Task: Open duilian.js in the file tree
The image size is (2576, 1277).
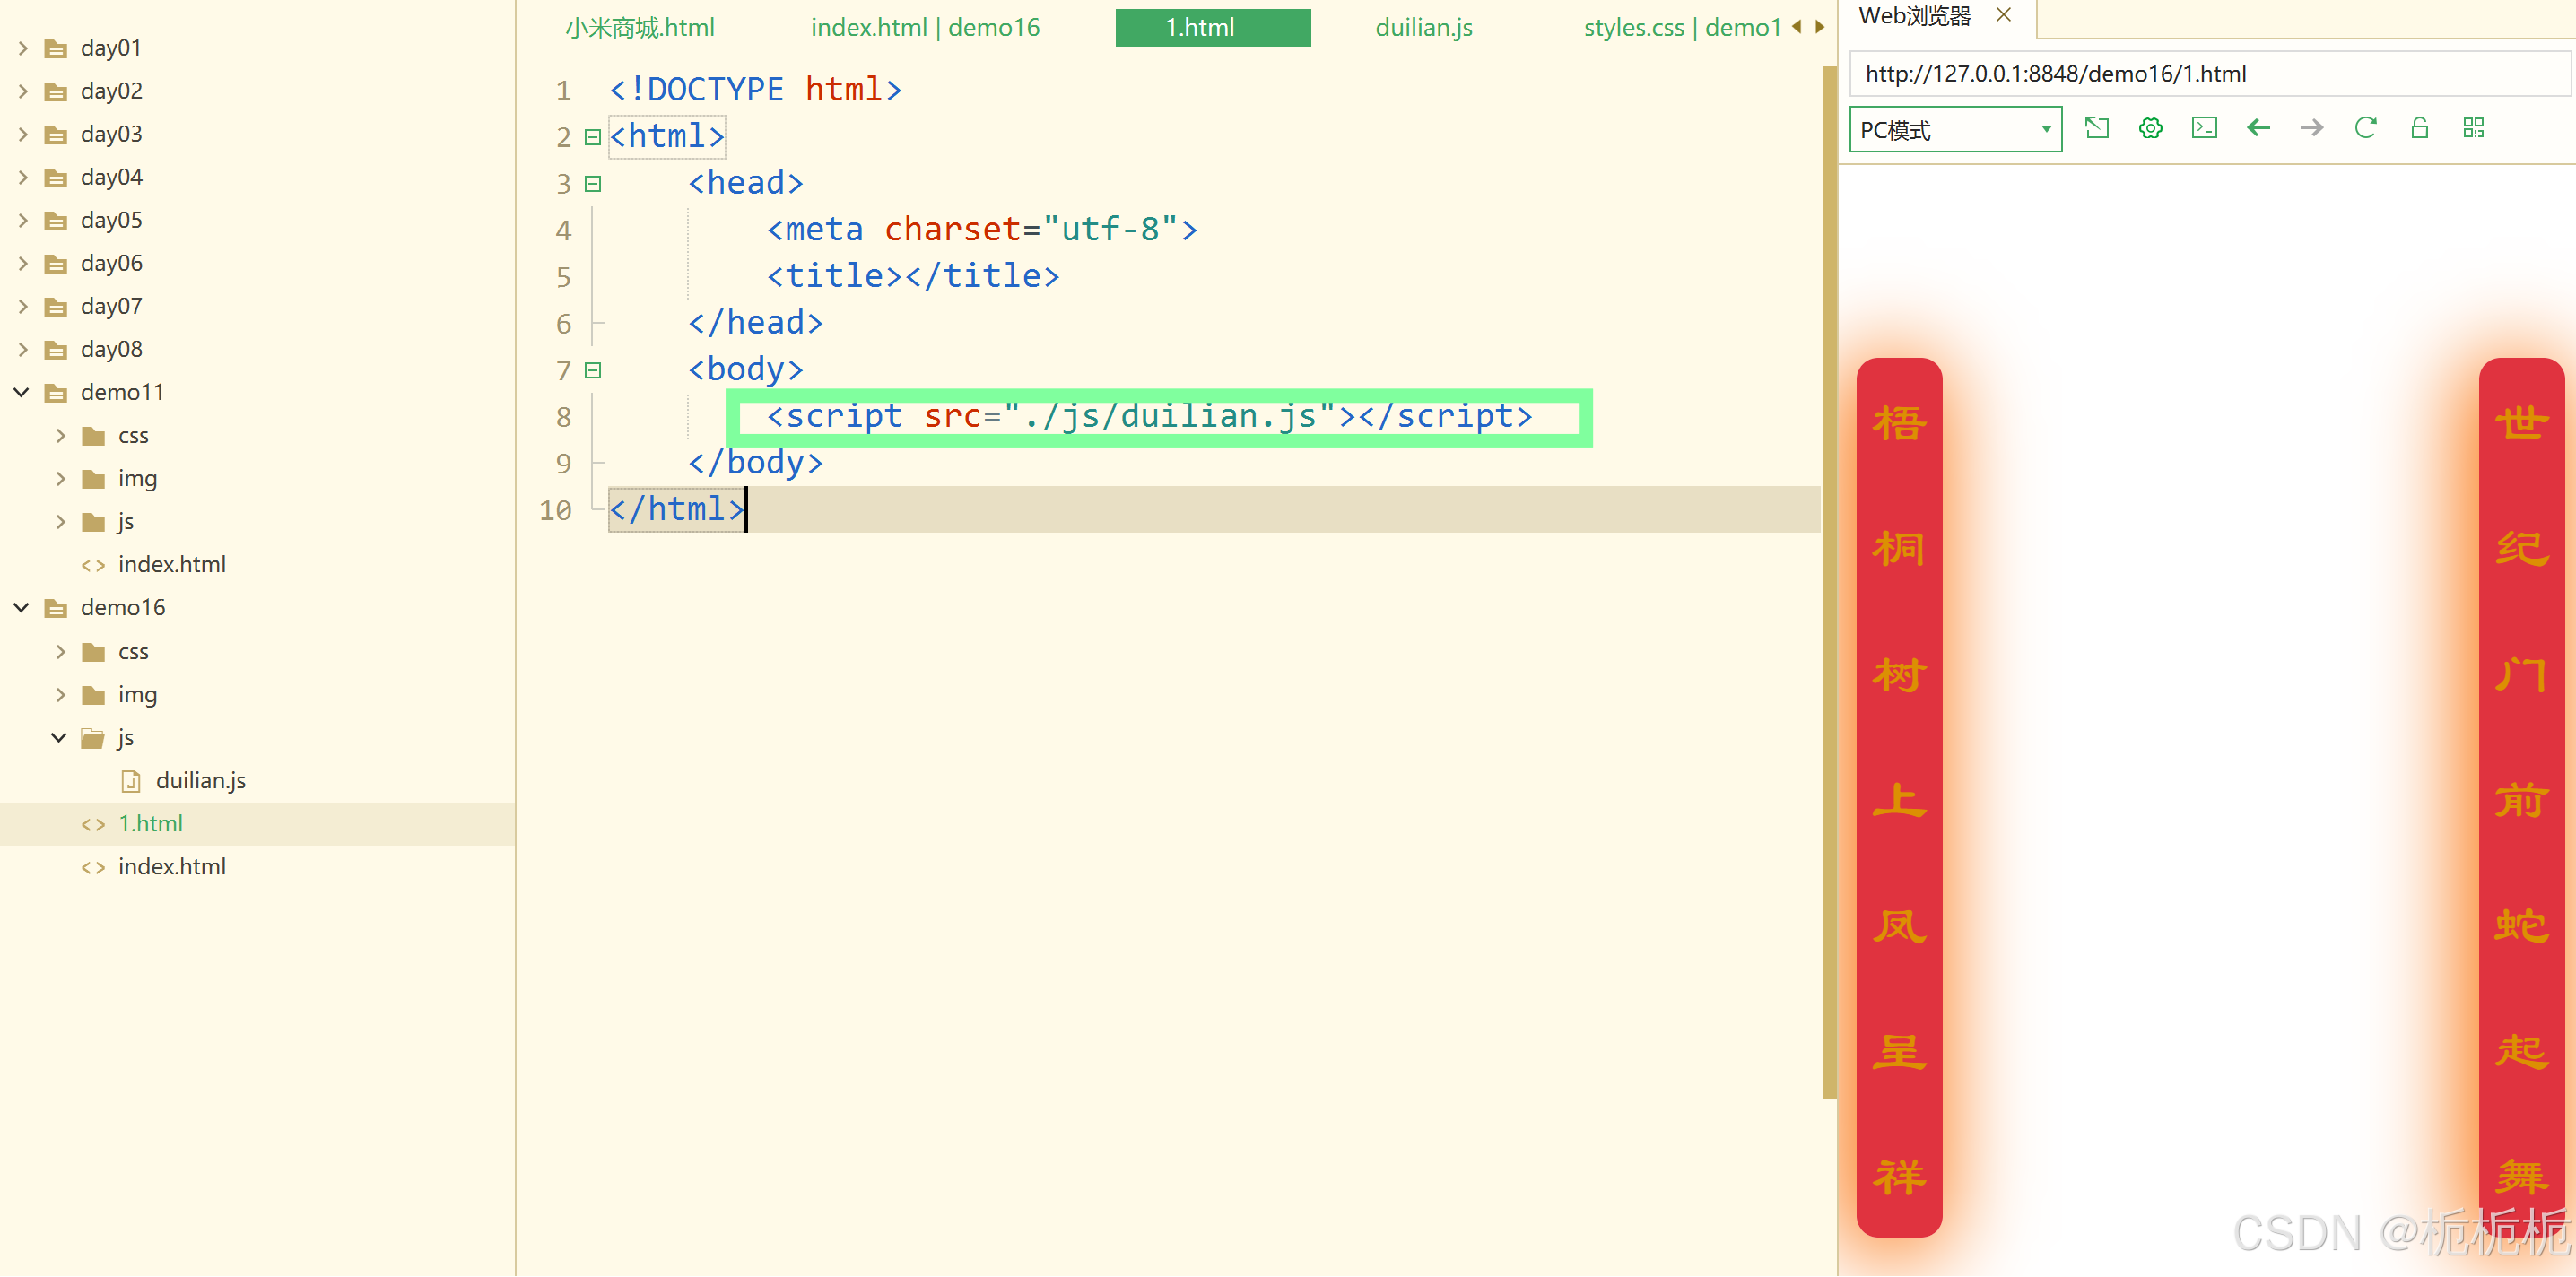Action: (x=200, y=781)
